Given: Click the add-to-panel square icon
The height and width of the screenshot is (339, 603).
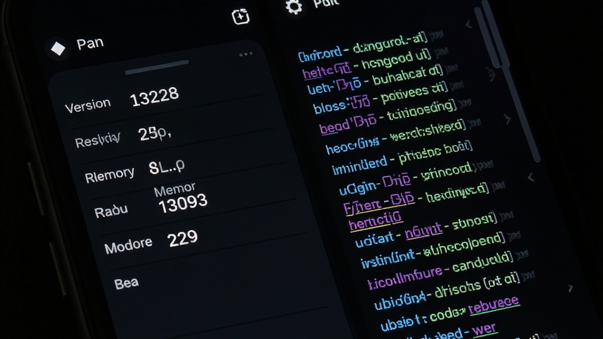Looking at the screenshot, I should point(241,16).
